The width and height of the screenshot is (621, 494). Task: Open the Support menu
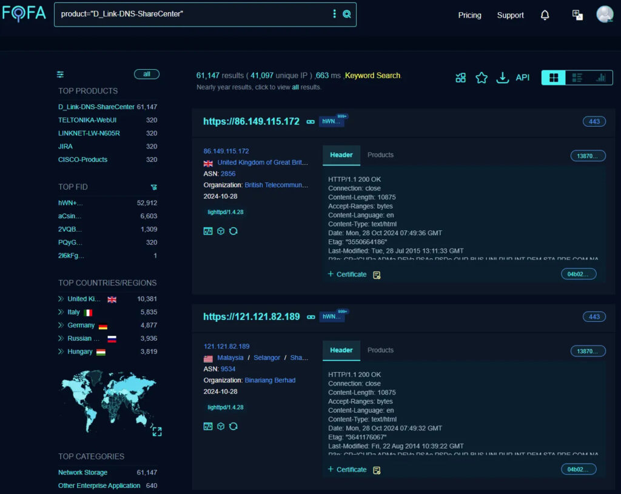[x=510, y=15]
